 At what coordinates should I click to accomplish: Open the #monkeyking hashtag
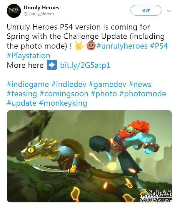pos(63,103)
